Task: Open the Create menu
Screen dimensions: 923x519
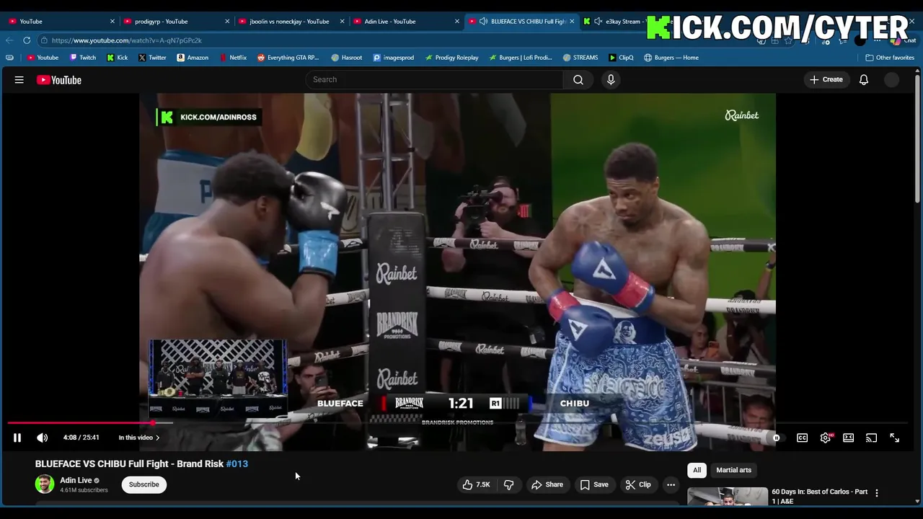Action: [x=826, y=79]
